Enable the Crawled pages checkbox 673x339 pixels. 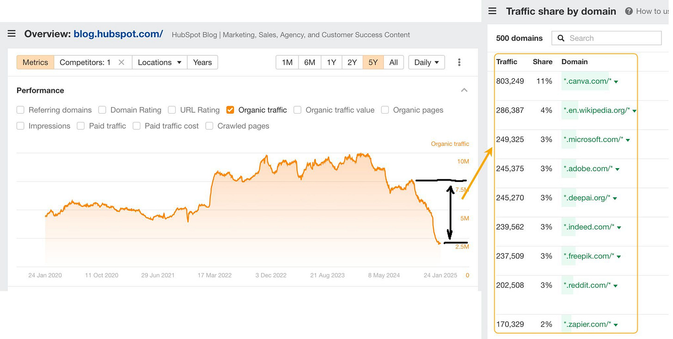pos(209,126)
